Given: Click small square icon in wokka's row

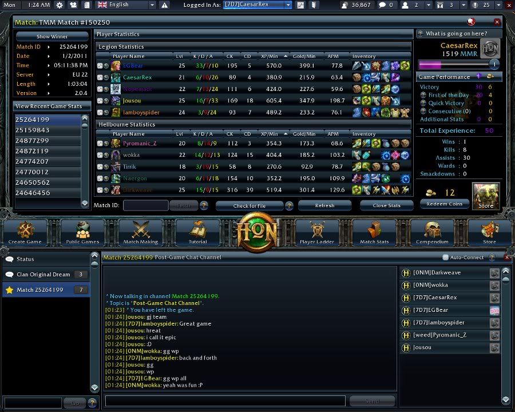Looking at the screenshot, I should (100, 155).
